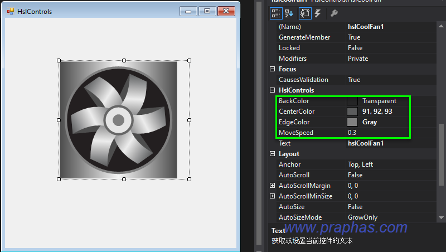Screen dimensions: 446x252
Task: Maximize the HslControls form window
Action: [x=207, y=11]
